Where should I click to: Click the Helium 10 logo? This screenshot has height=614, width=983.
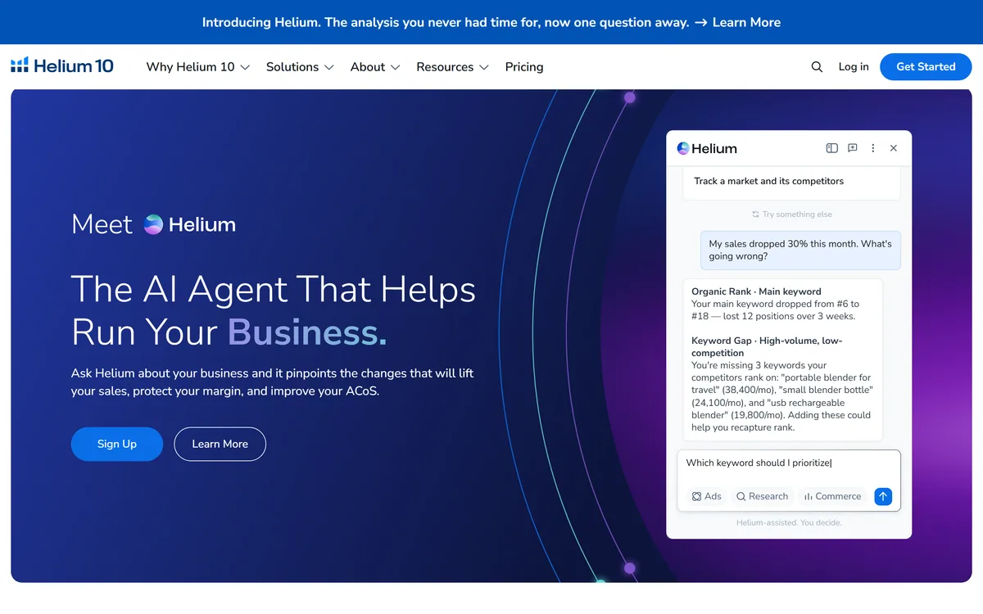pos(62,66)
